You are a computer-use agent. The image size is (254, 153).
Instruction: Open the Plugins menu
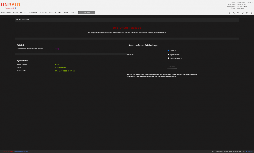[x=43, y=13]
